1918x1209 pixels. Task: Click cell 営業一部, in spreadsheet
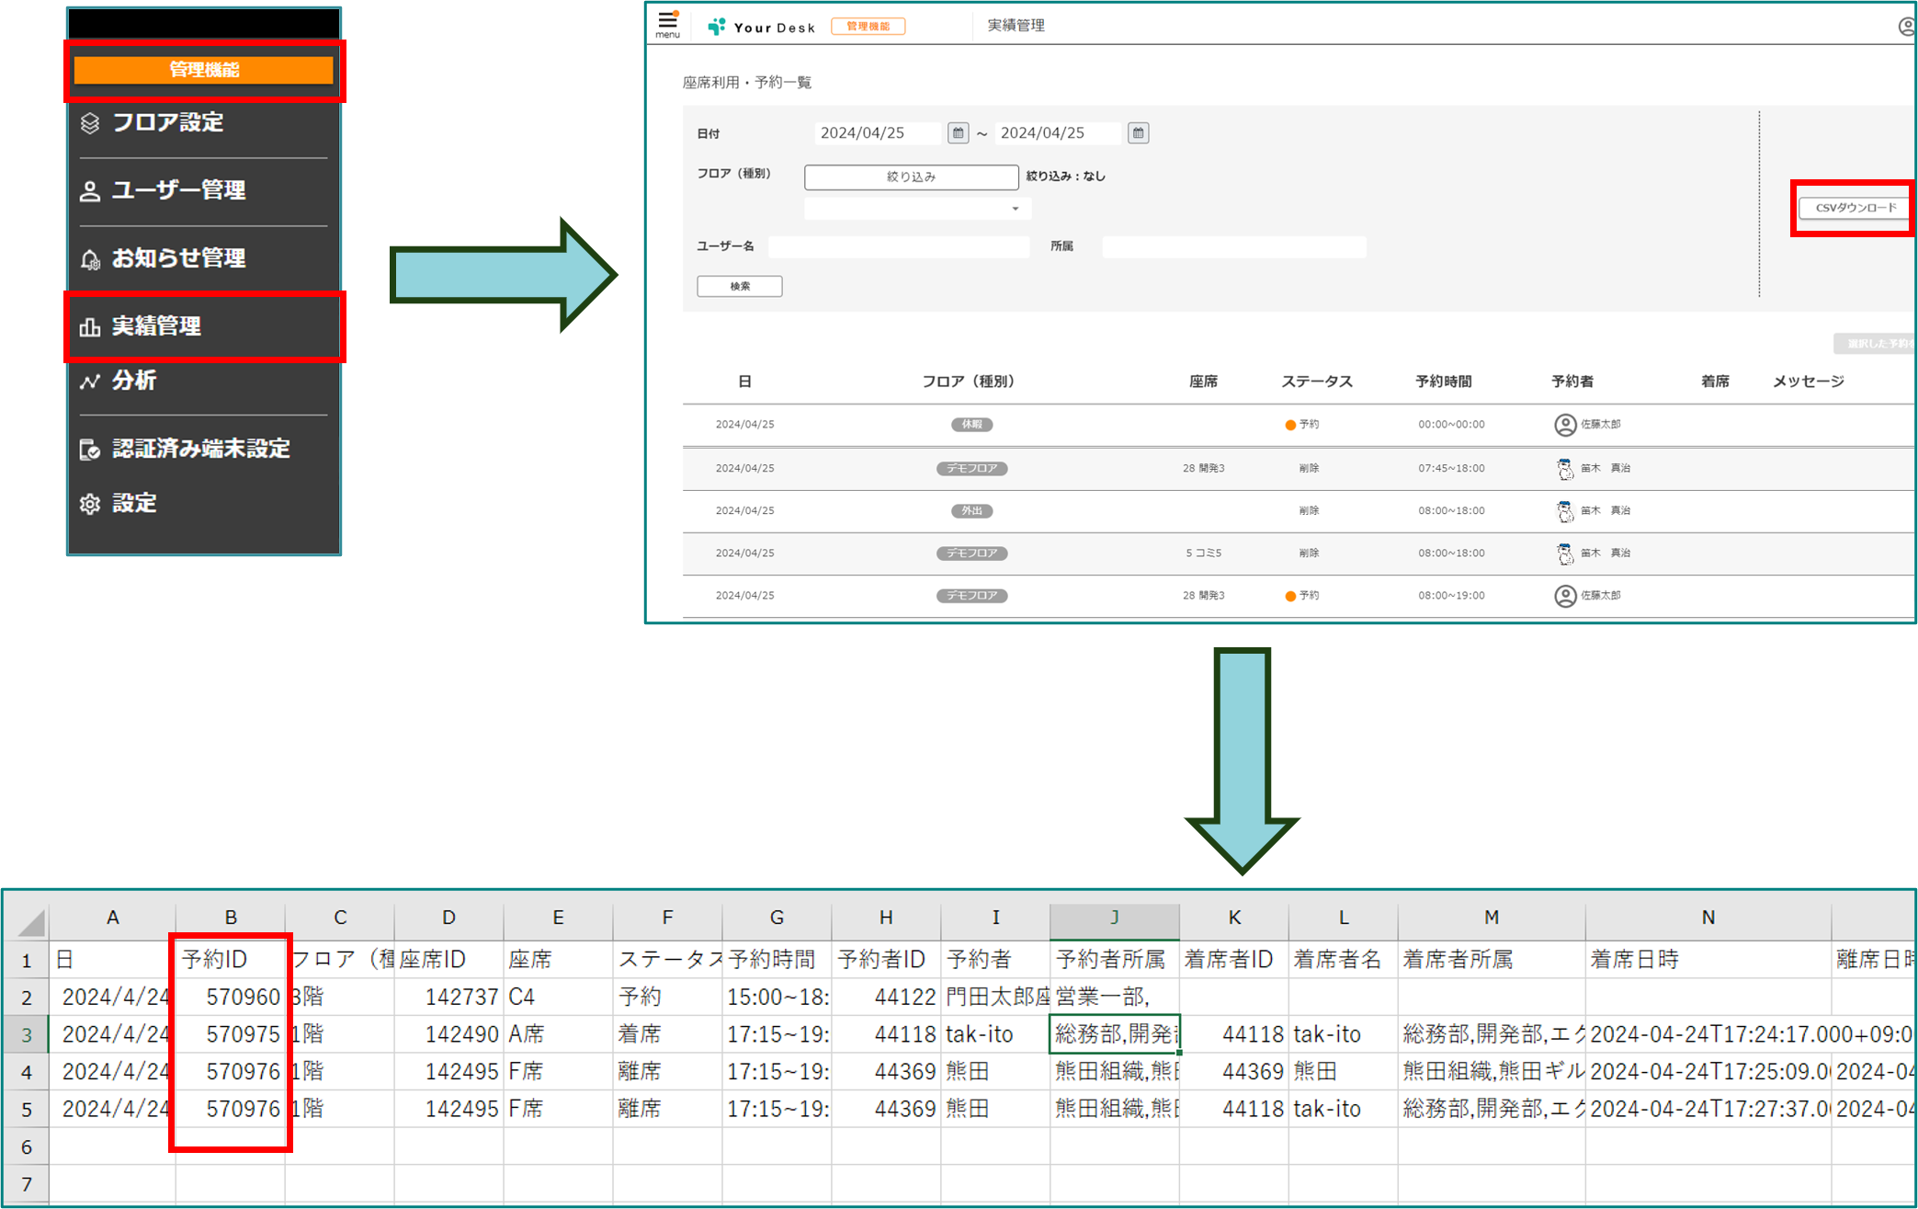(x=1114, y=998)
